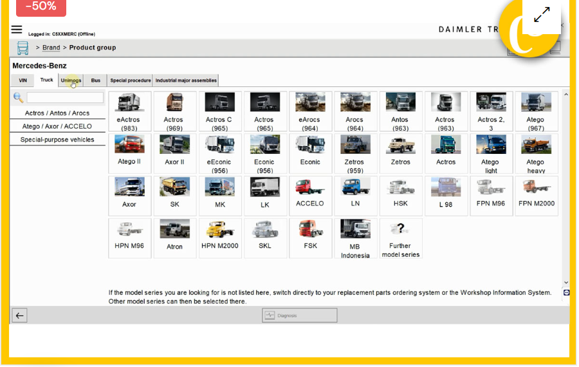Switch to the Unimogs tab
This screenshot has height=367, width=579.
[71, 80]
